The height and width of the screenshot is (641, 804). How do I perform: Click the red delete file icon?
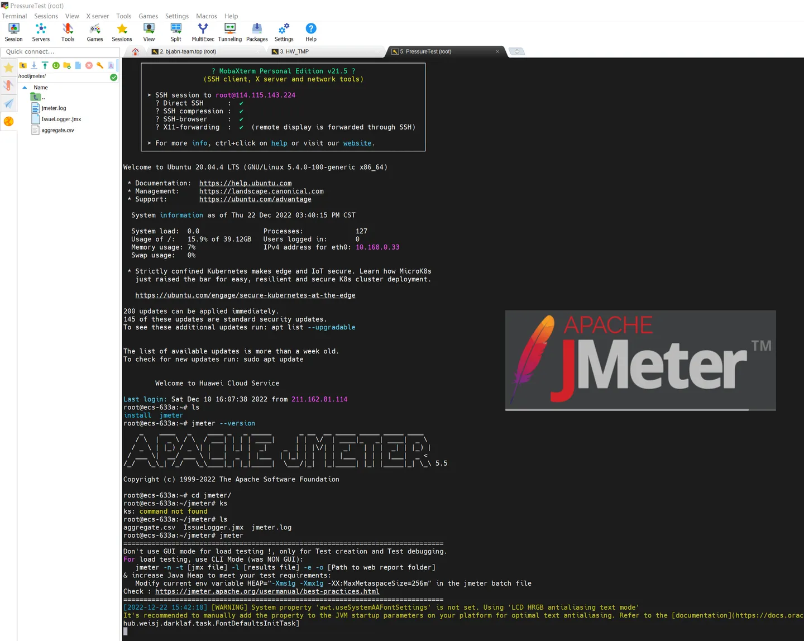coord(89,66)
